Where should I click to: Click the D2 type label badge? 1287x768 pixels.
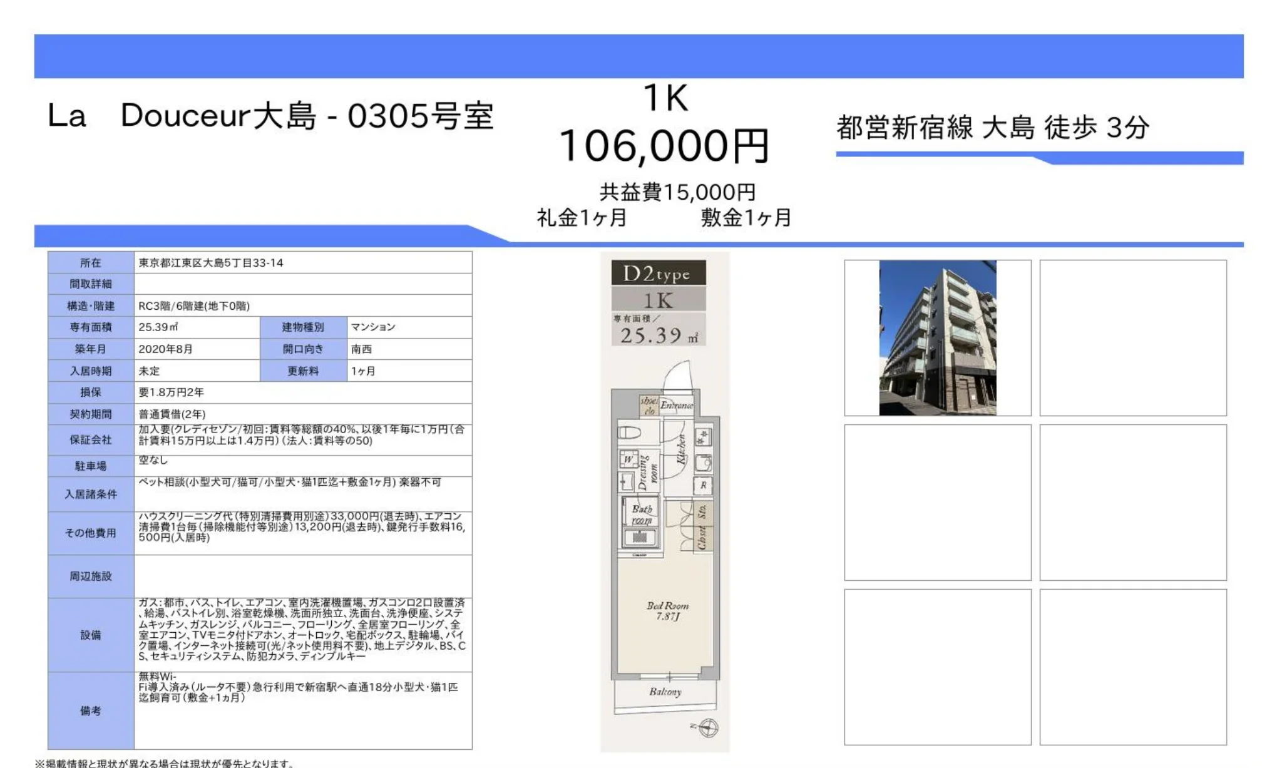pyautogui.click(x=658, y=274)
